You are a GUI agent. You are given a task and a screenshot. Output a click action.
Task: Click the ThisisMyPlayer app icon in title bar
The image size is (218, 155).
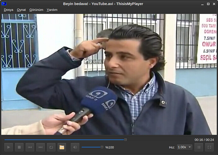pyautogui.click(x=4, y=4)
